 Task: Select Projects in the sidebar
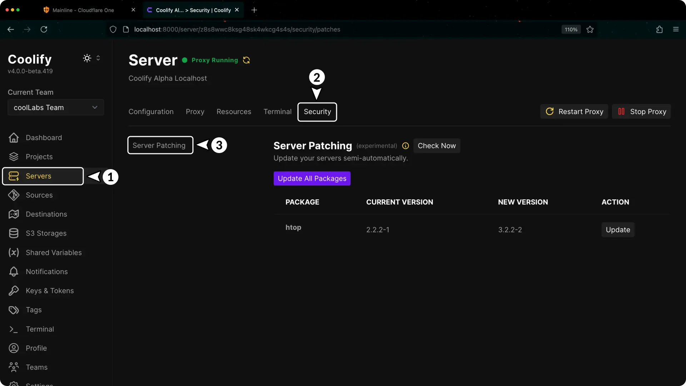tap(39, 157)
